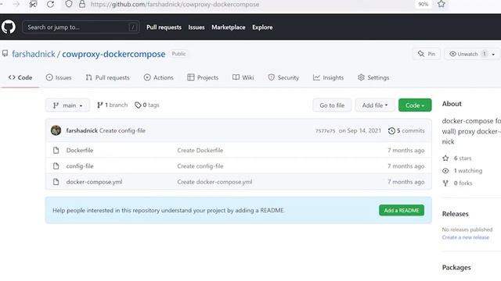Open the Security tab
The image size is (501, 281).
coord(283,77)
